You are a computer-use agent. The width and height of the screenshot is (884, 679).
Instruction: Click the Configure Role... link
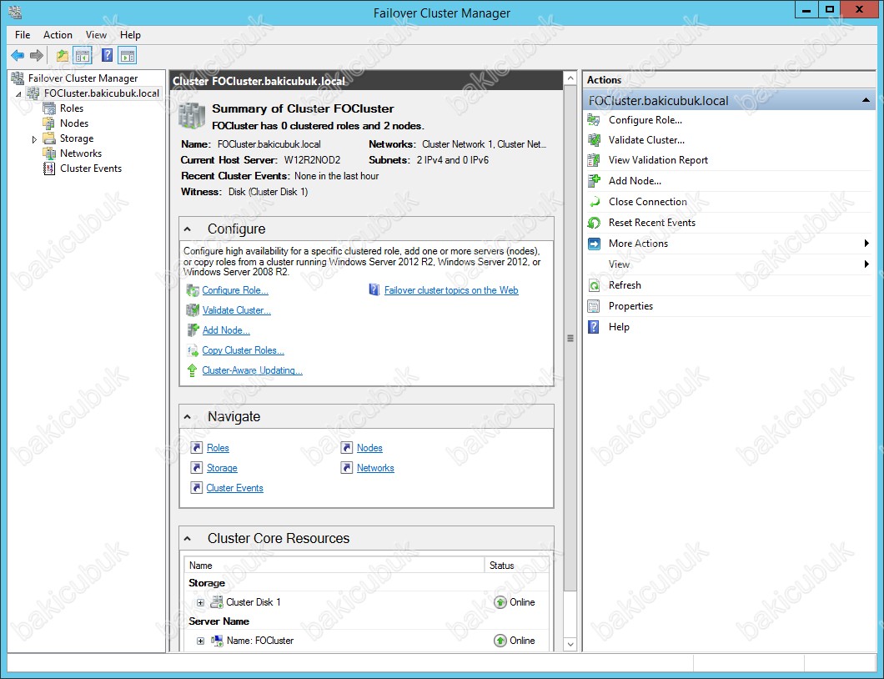tap(235, 290)
